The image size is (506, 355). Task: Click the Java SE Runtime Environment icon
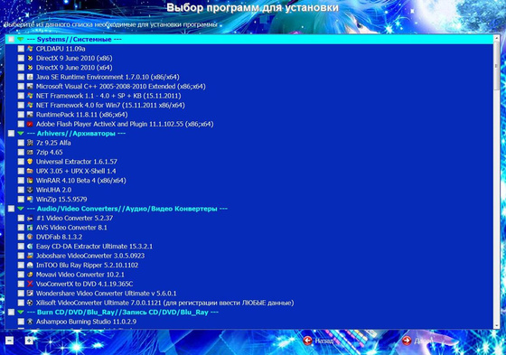[30, 77]
